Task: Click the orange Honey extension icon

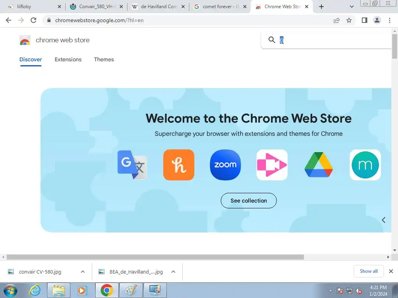Action: click(179, 165)
